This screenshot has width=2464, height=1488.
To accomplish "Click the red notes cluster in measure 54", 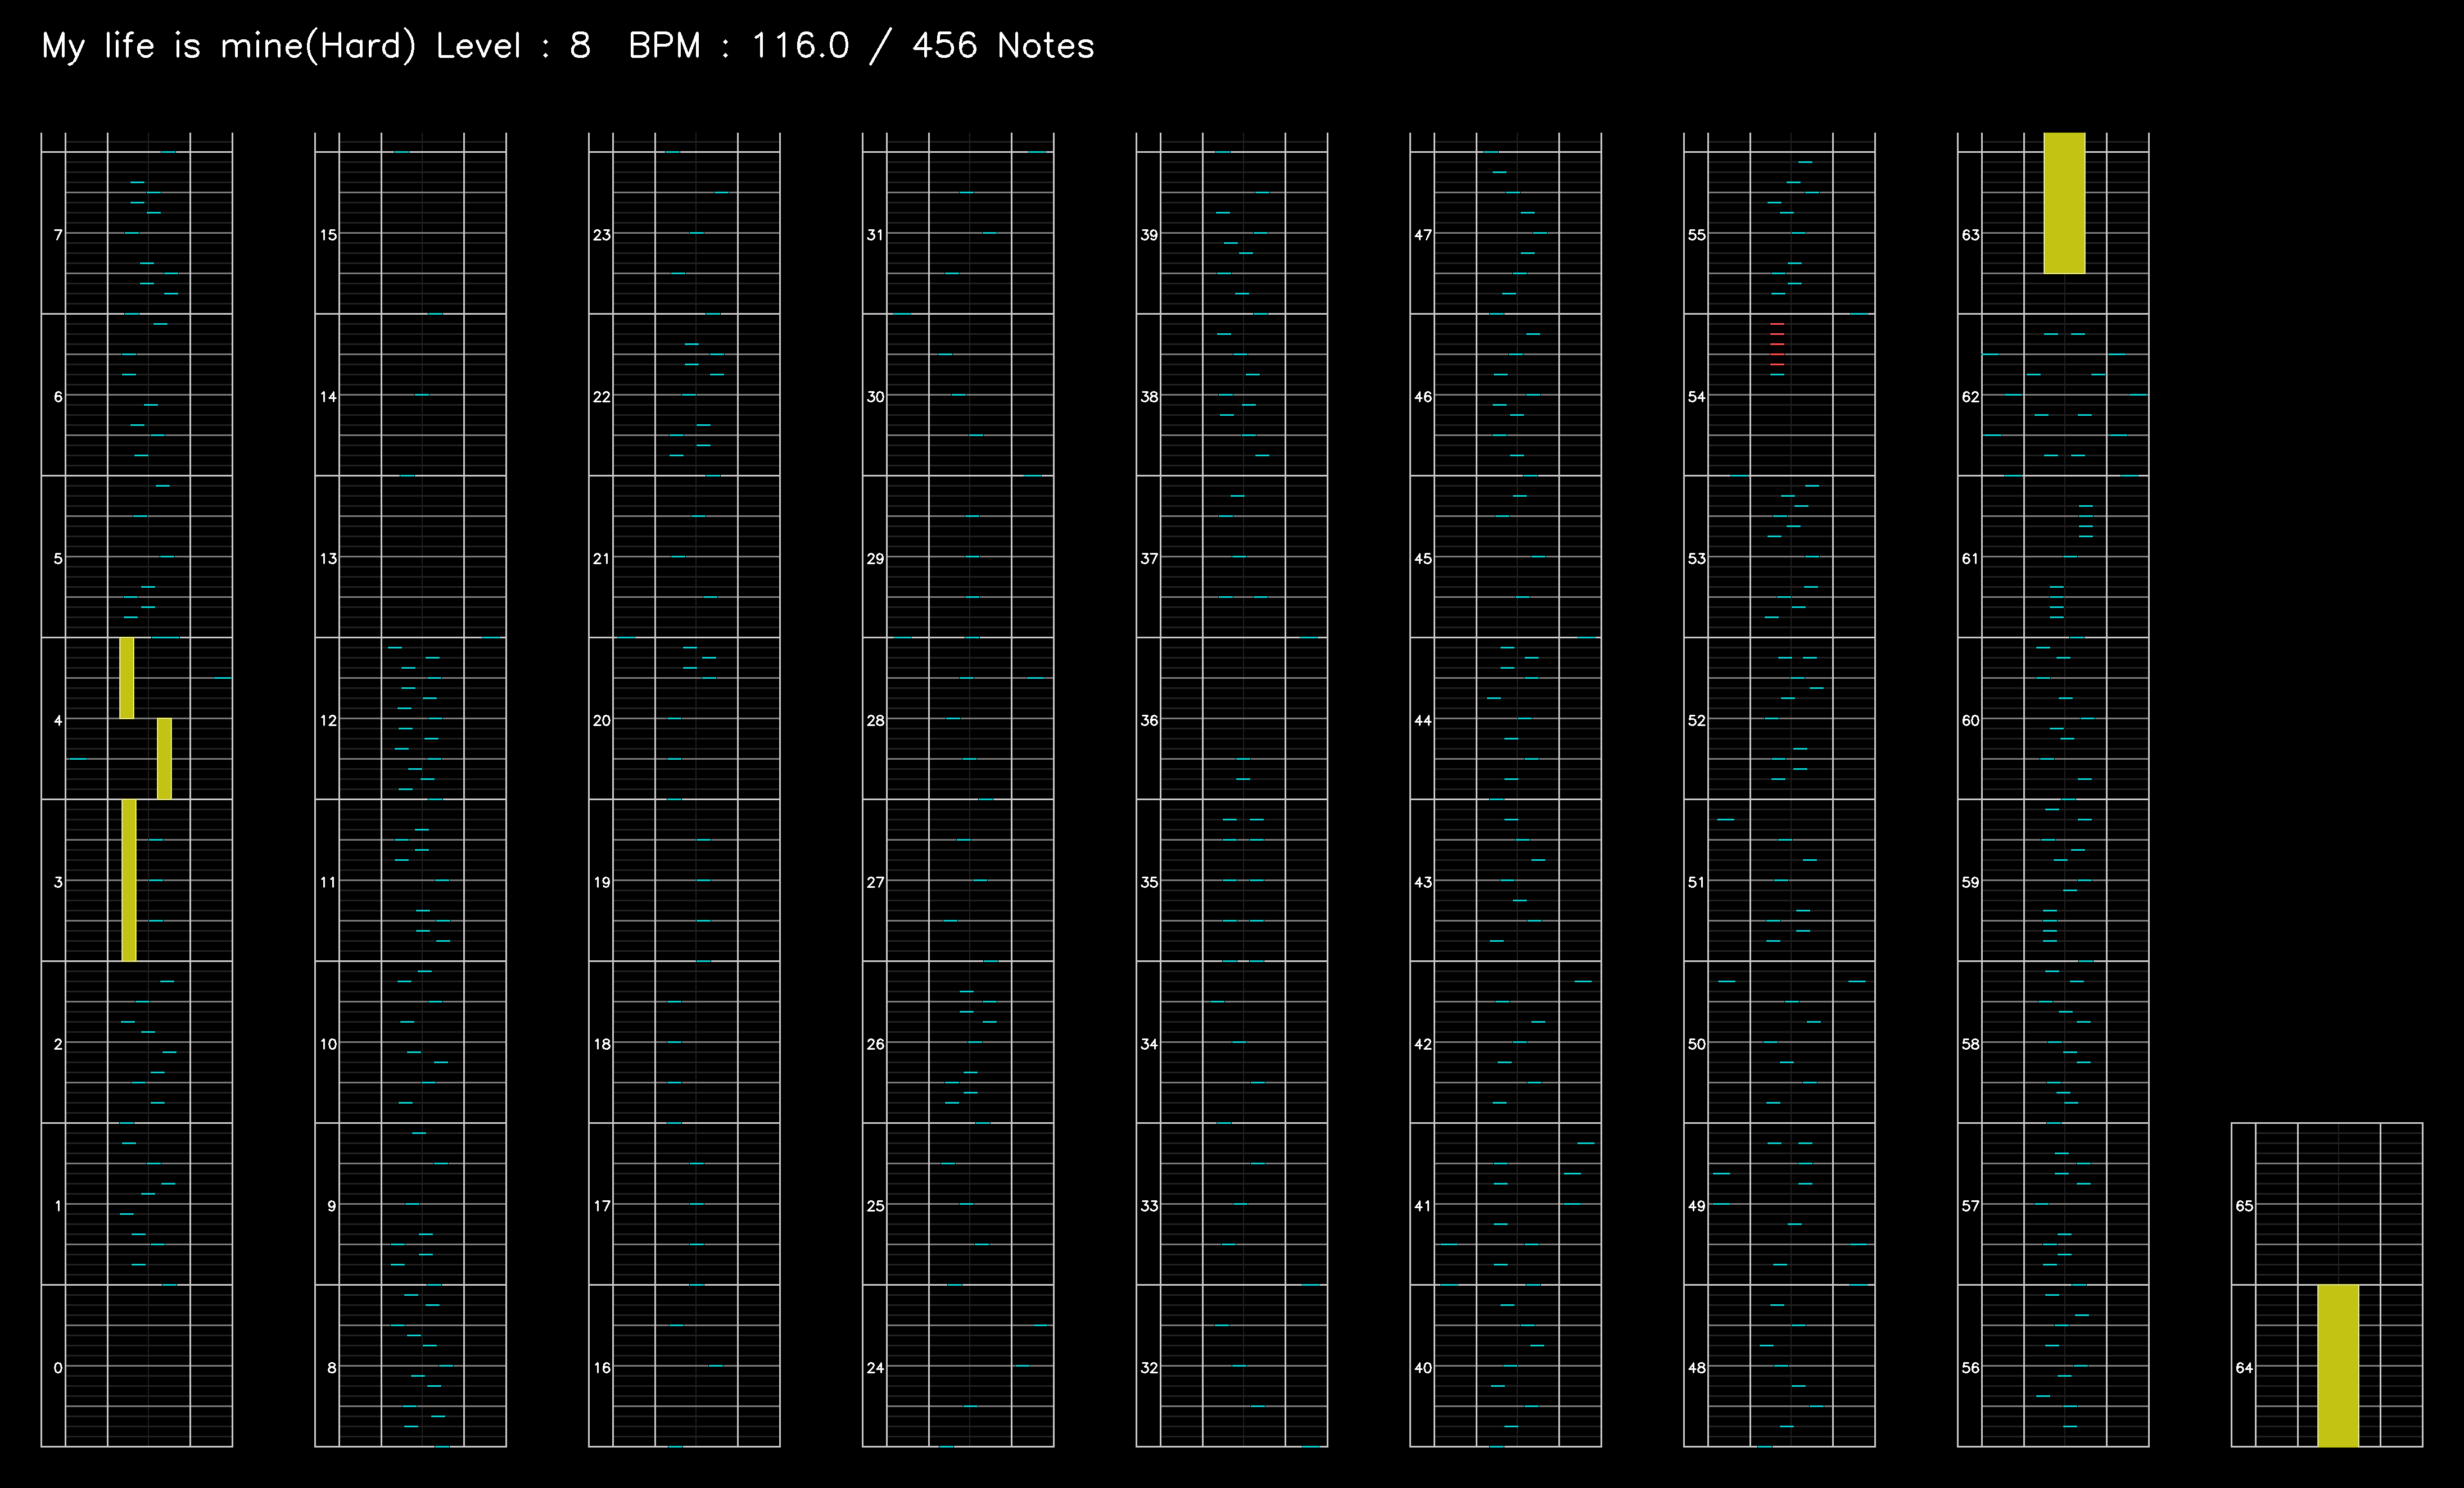I will pos(1777,345).
